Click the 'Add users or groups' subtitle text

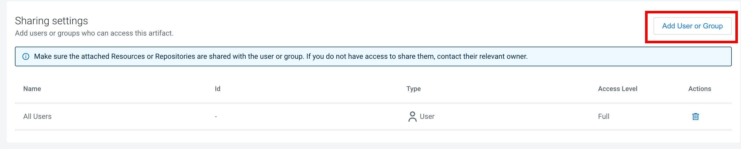point(94,33)
